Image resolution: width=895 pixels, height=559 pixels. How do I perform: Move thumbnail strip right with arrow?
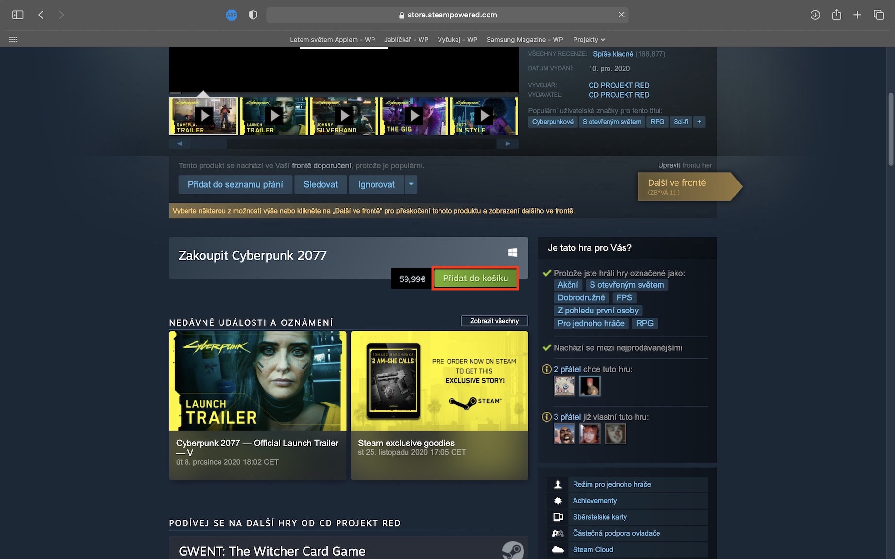pos(507,144)
